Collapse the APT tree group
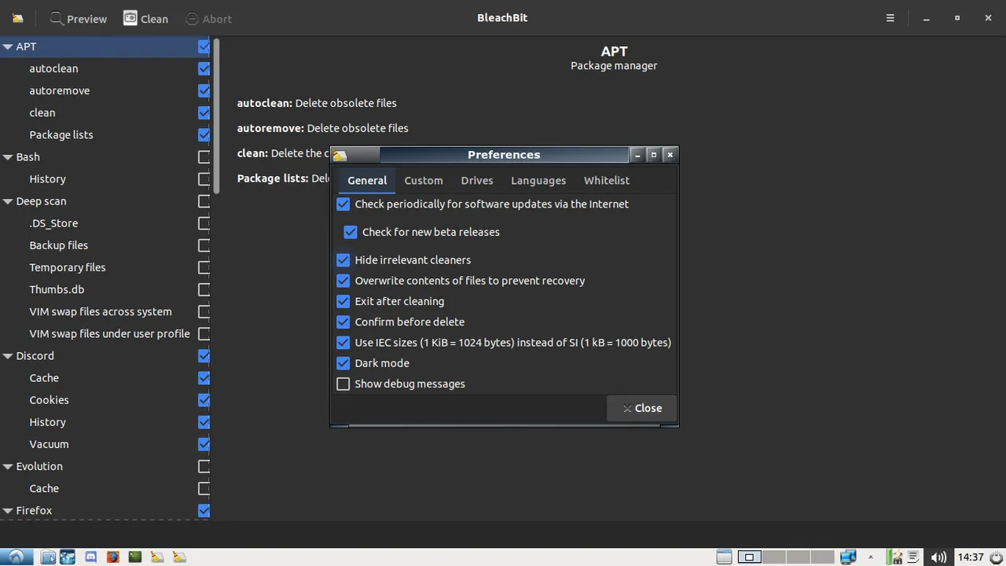Screen dimensions: 1006x566 pyautogui.click(x=7, y=47)
